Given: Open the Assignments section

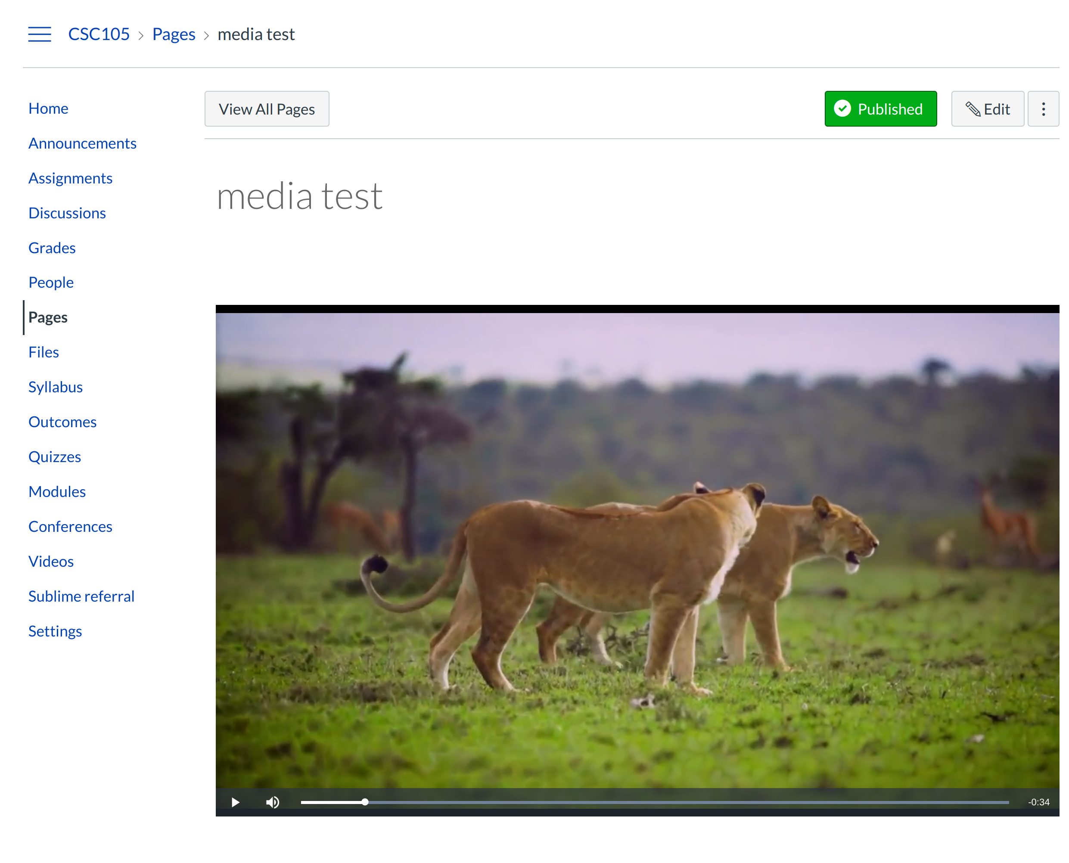Looking at the screenshot, I should coord(70,178).
